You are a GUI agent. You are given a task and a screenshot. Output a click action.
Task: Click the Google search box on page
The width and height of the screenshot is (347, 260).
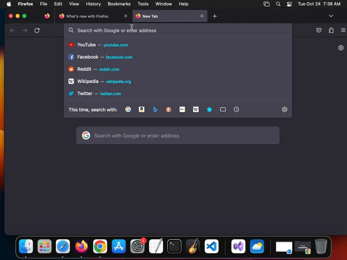[178, 135]
